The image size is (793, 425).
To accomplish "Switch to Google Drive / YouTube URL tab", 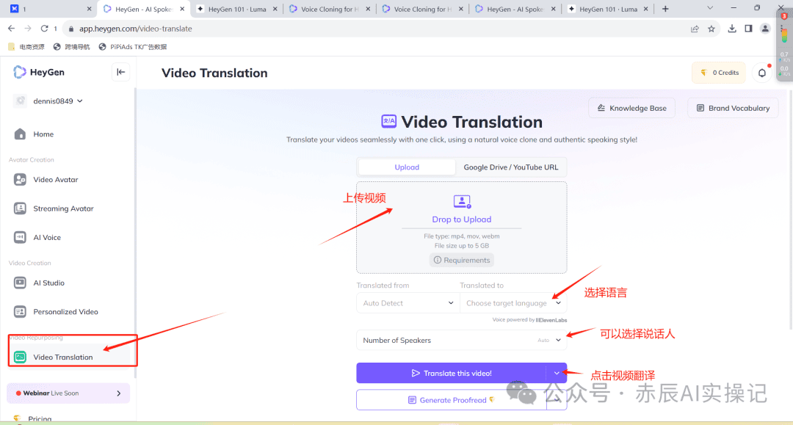I will (x=511, y=167).
